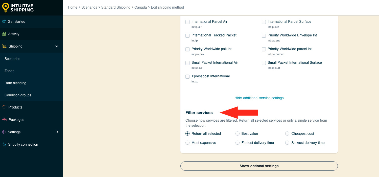This screenshot has height=177, width=379.
Task: Select the Products t-shirt icon
Action: 4,107
